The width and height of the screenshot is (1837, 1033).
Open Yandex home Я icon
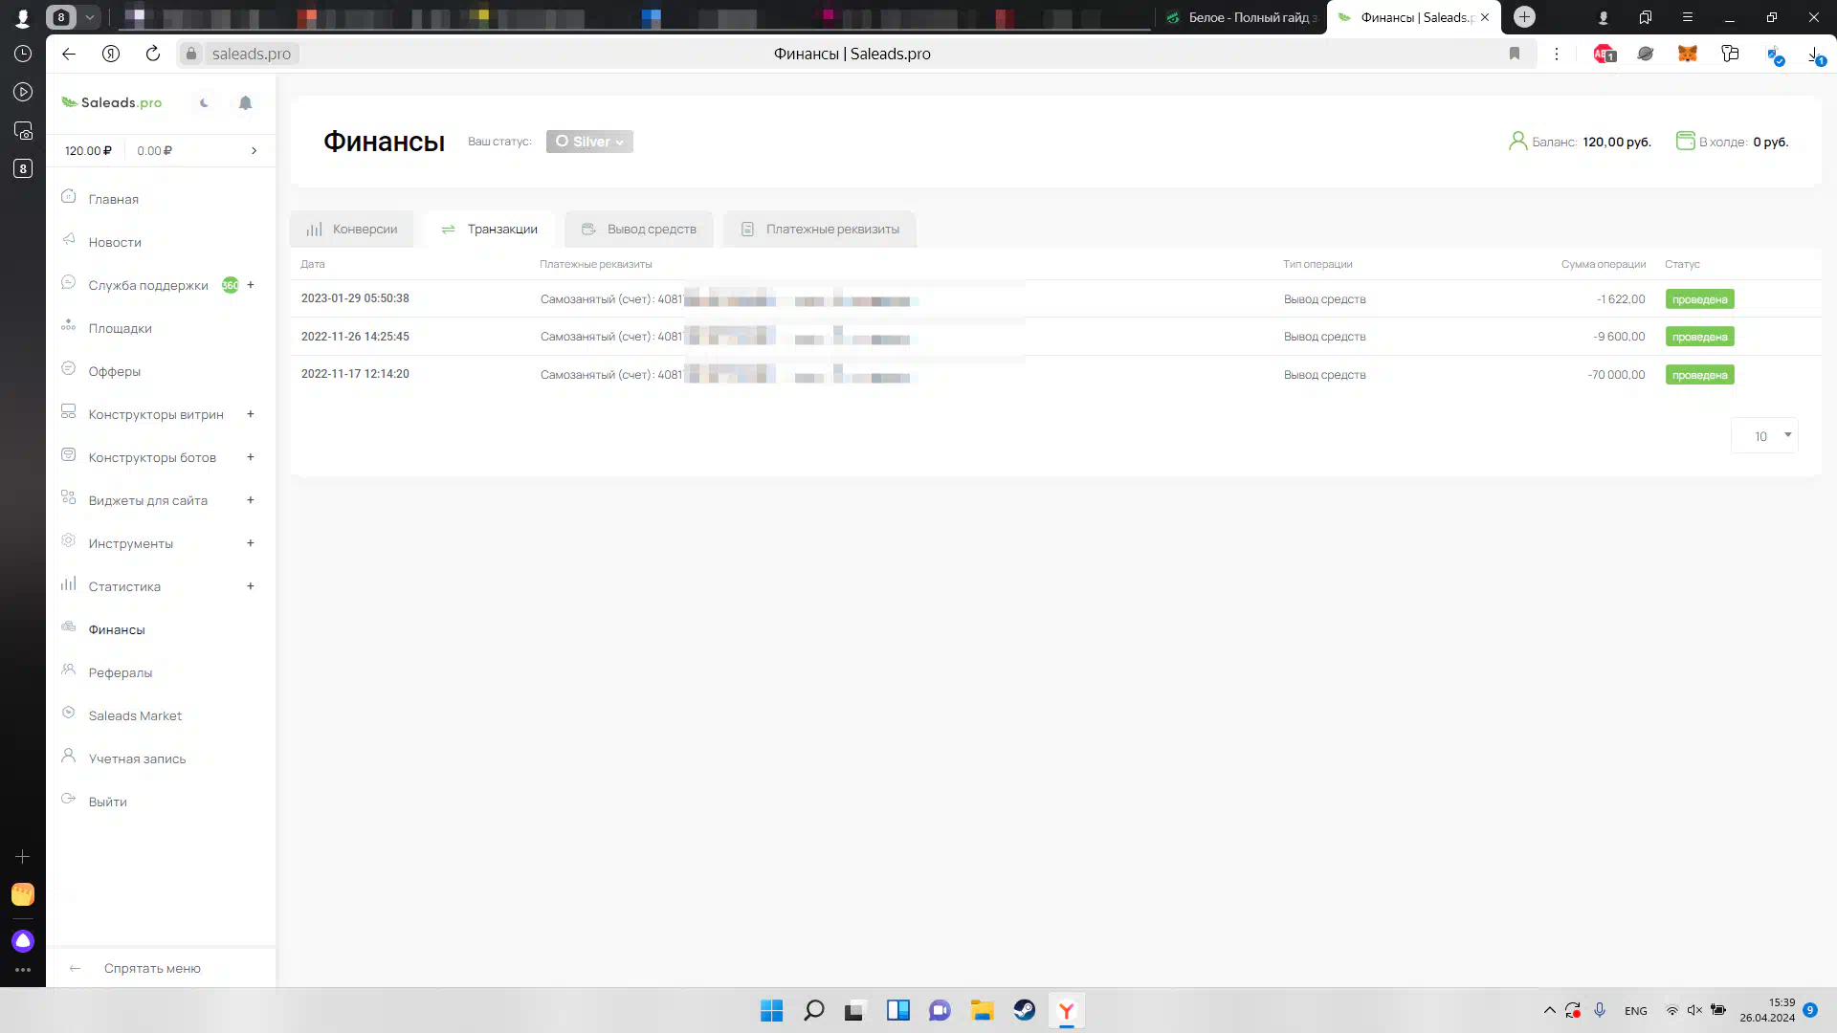[x=111, y=54]
